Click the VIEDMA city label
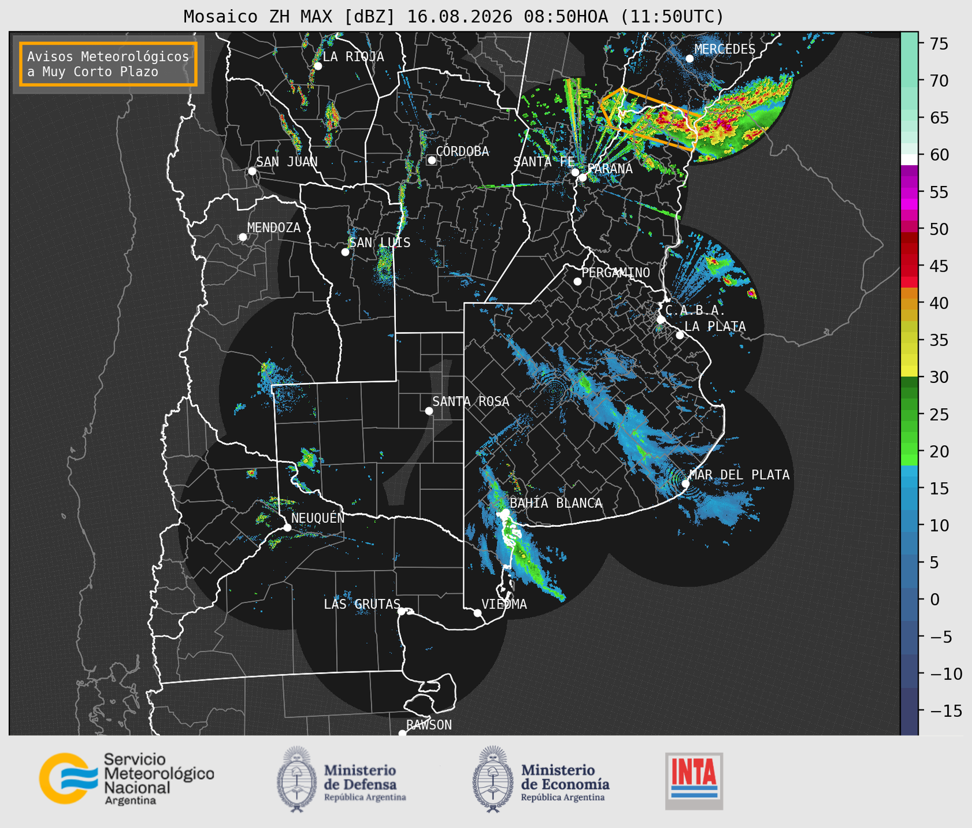 pyautogui.click(x=504, y=604)
